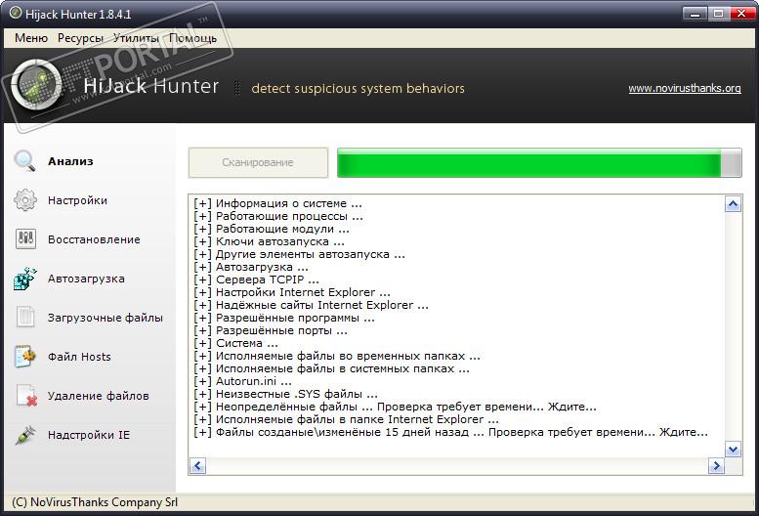Click 'Настройки Internet Explorer' log line
Screen dimensions: 759x516
click(x=292, y=292)
